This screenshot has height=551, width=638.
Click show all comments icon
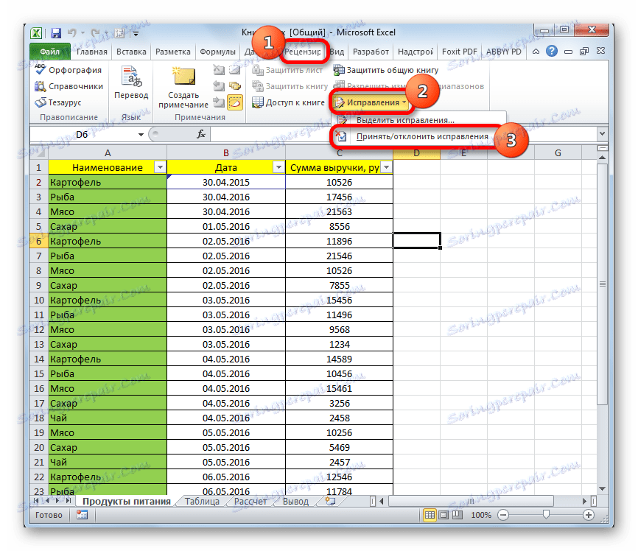235,86
